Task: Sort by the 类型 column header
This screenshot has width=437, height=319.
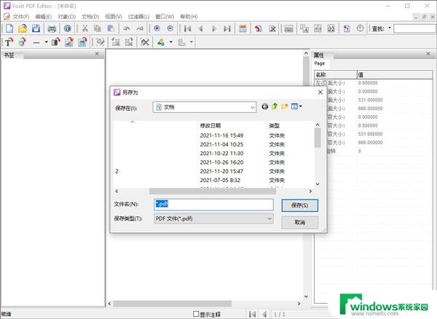Action: pyautogui.click(x=275, y=126)
